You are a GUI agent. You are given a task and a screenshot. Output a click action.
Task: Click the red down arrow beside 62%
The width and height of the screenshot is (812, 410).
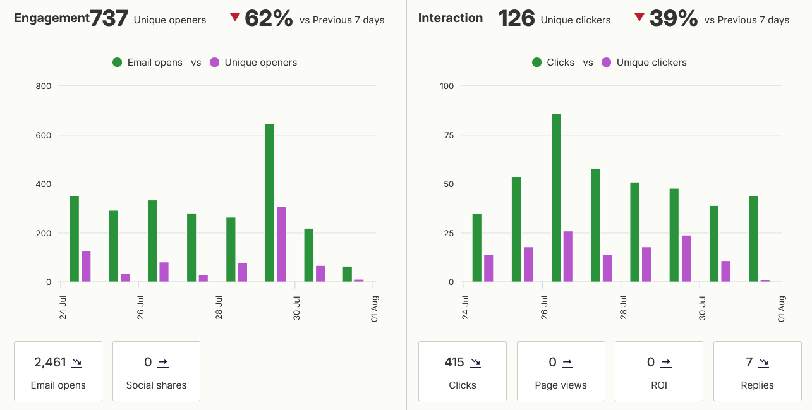pos(235,18)
